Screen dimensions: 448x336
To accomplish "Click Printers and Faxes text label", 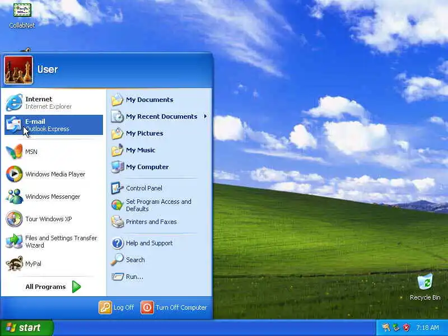I will tap(151, 222).
